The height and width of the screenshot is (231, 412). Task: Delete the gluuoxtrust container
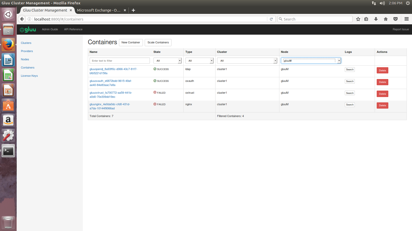pos(382,94)
